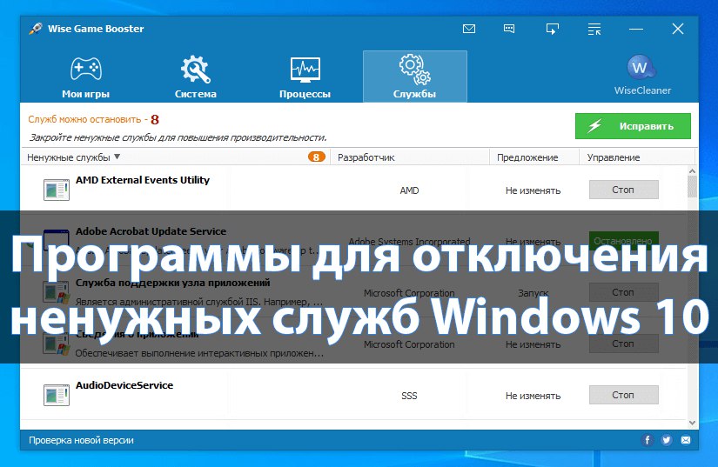This screenshot has width=718, height=467.
Task: Open the Twitter icon in status bar
Action: pyautogui.click(x=667, y=440)
